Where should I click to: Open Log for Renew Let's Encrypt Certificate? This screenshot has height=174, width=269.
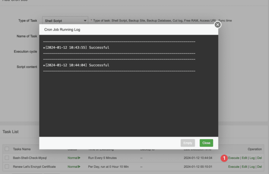(x=252, y=167)
